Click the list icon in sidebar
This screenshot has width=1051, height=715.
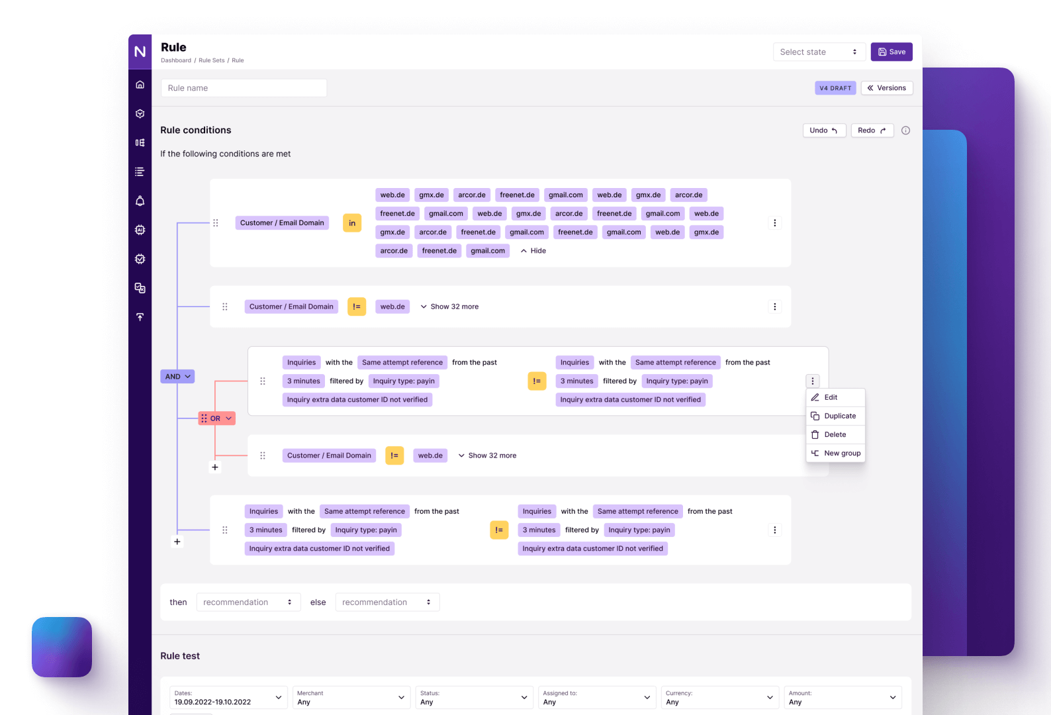pos(140,172)
